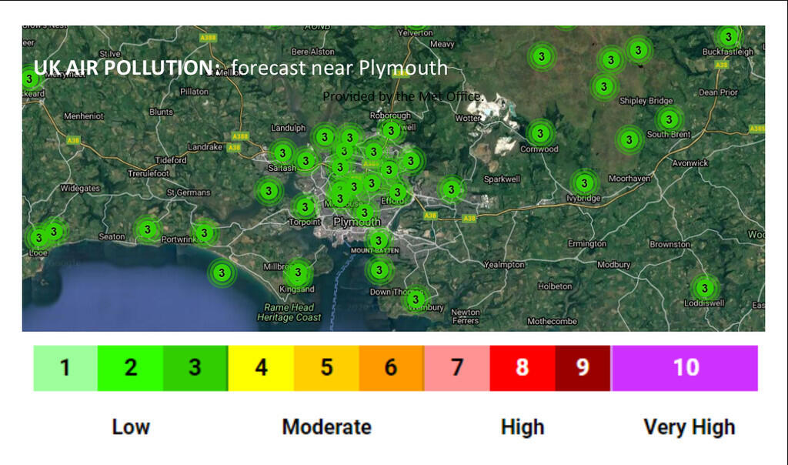This screenshot has height=465, width=788.
Task: Click the yellow level 4 swatch
Action: [261, 368]
